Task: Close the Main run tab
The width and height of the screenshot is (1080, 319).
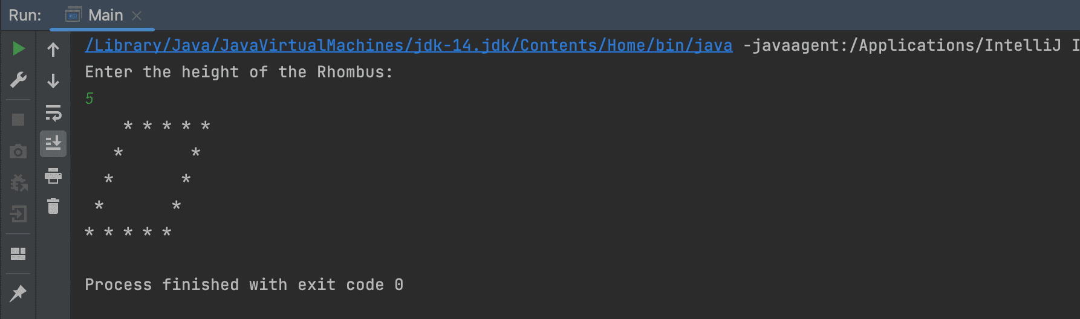Action: tap(137, 16)
